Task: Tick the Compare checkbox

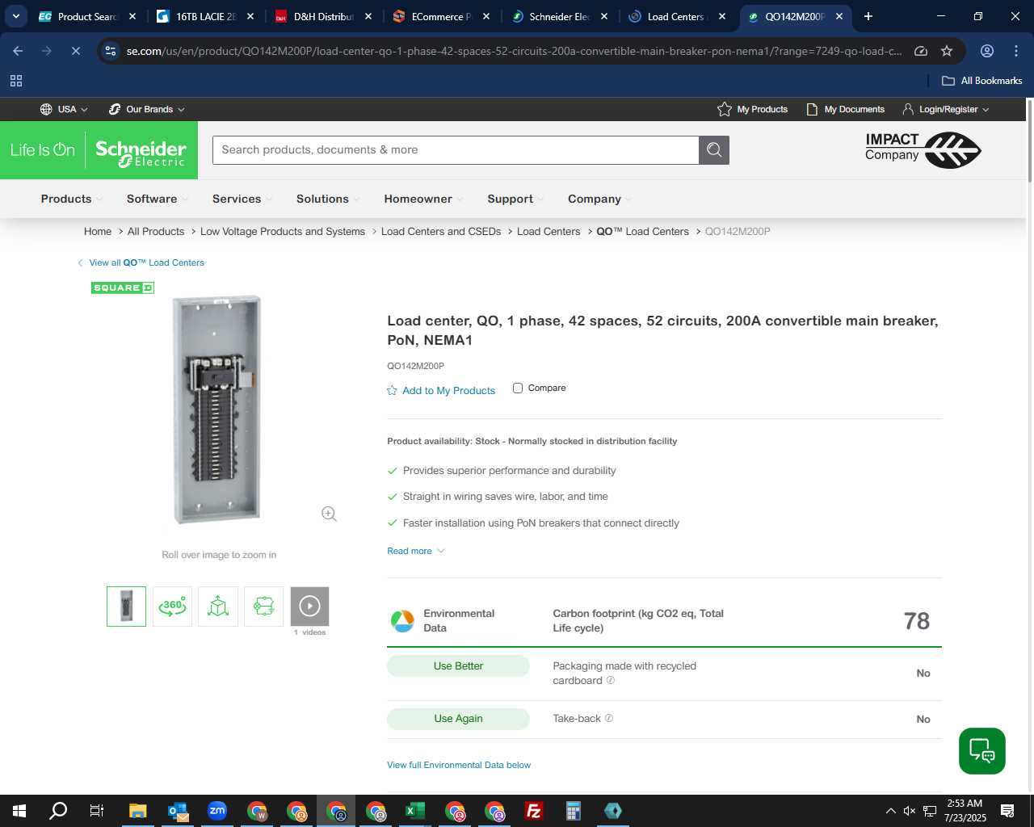Action: click(x=518, y=388)
